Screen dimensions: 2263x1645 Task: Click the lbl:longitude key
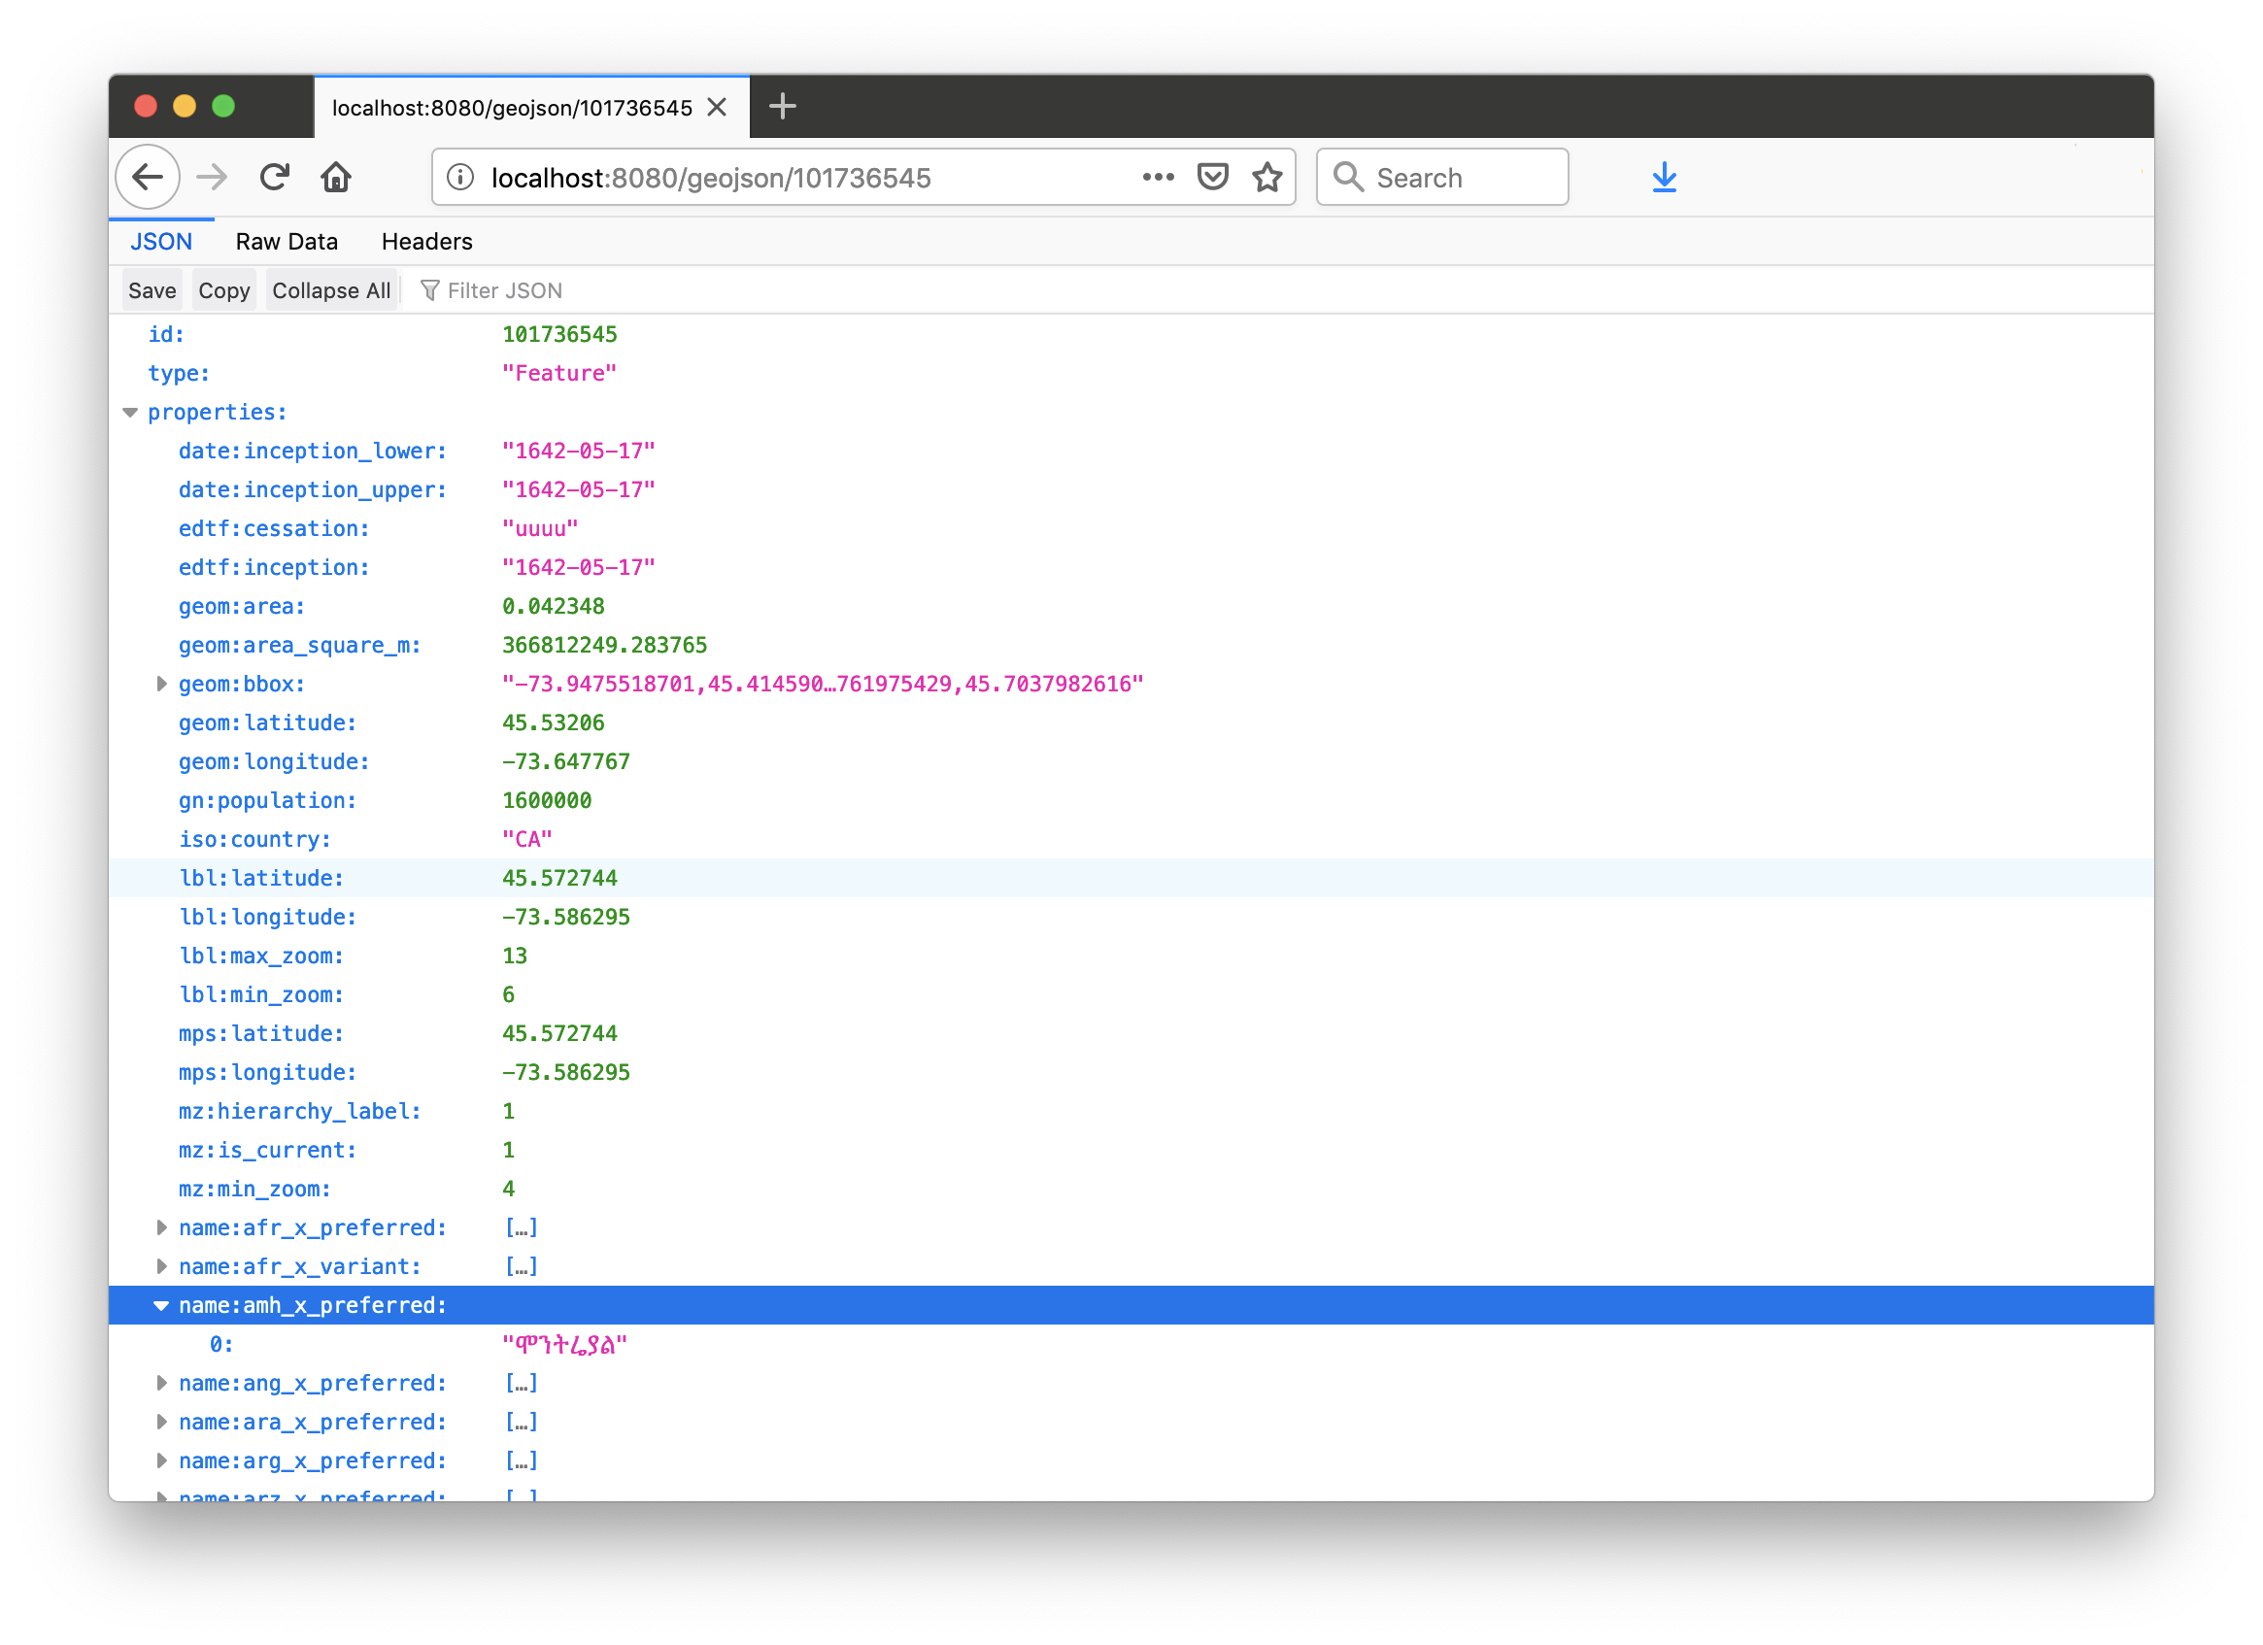(267, 918)
